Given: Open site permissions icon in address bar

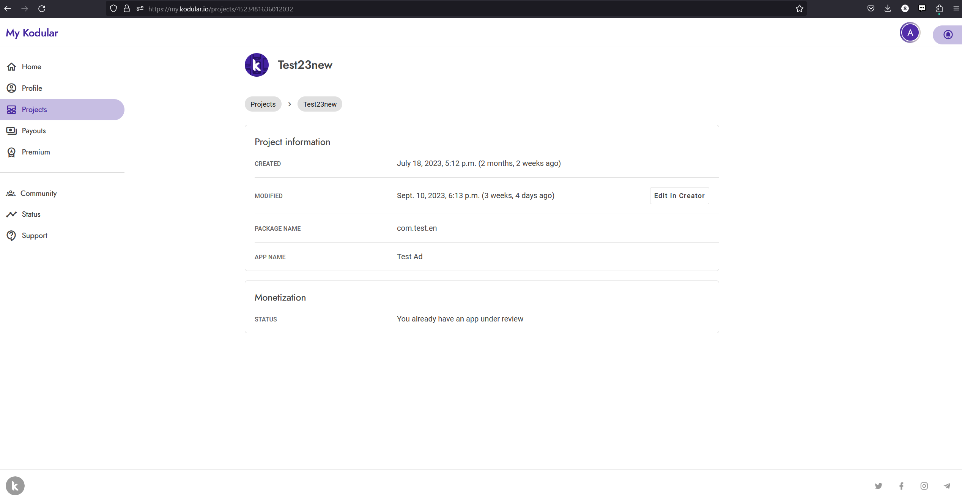Looking at the screenshot, I should point(140,8).
